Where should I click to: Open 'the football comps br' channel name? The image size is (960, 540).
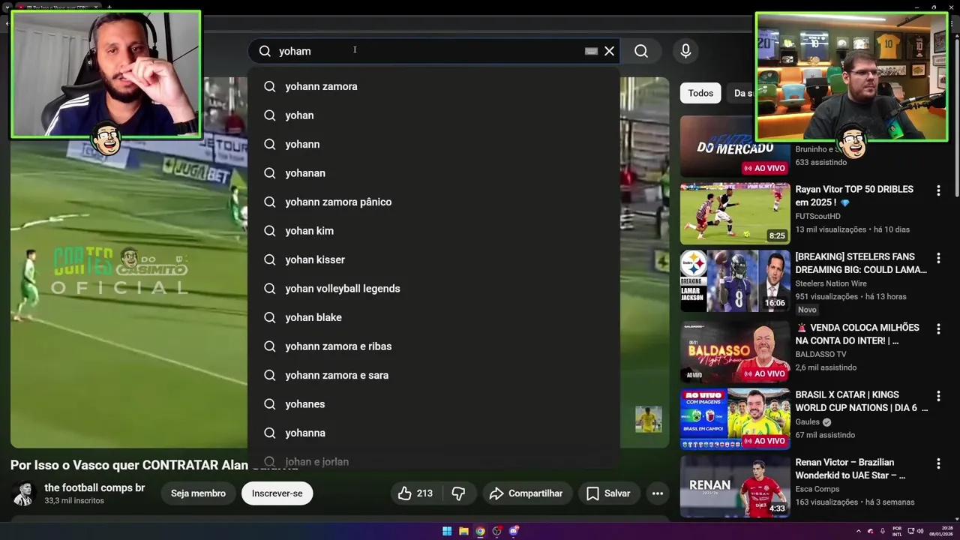coord(94,487)
